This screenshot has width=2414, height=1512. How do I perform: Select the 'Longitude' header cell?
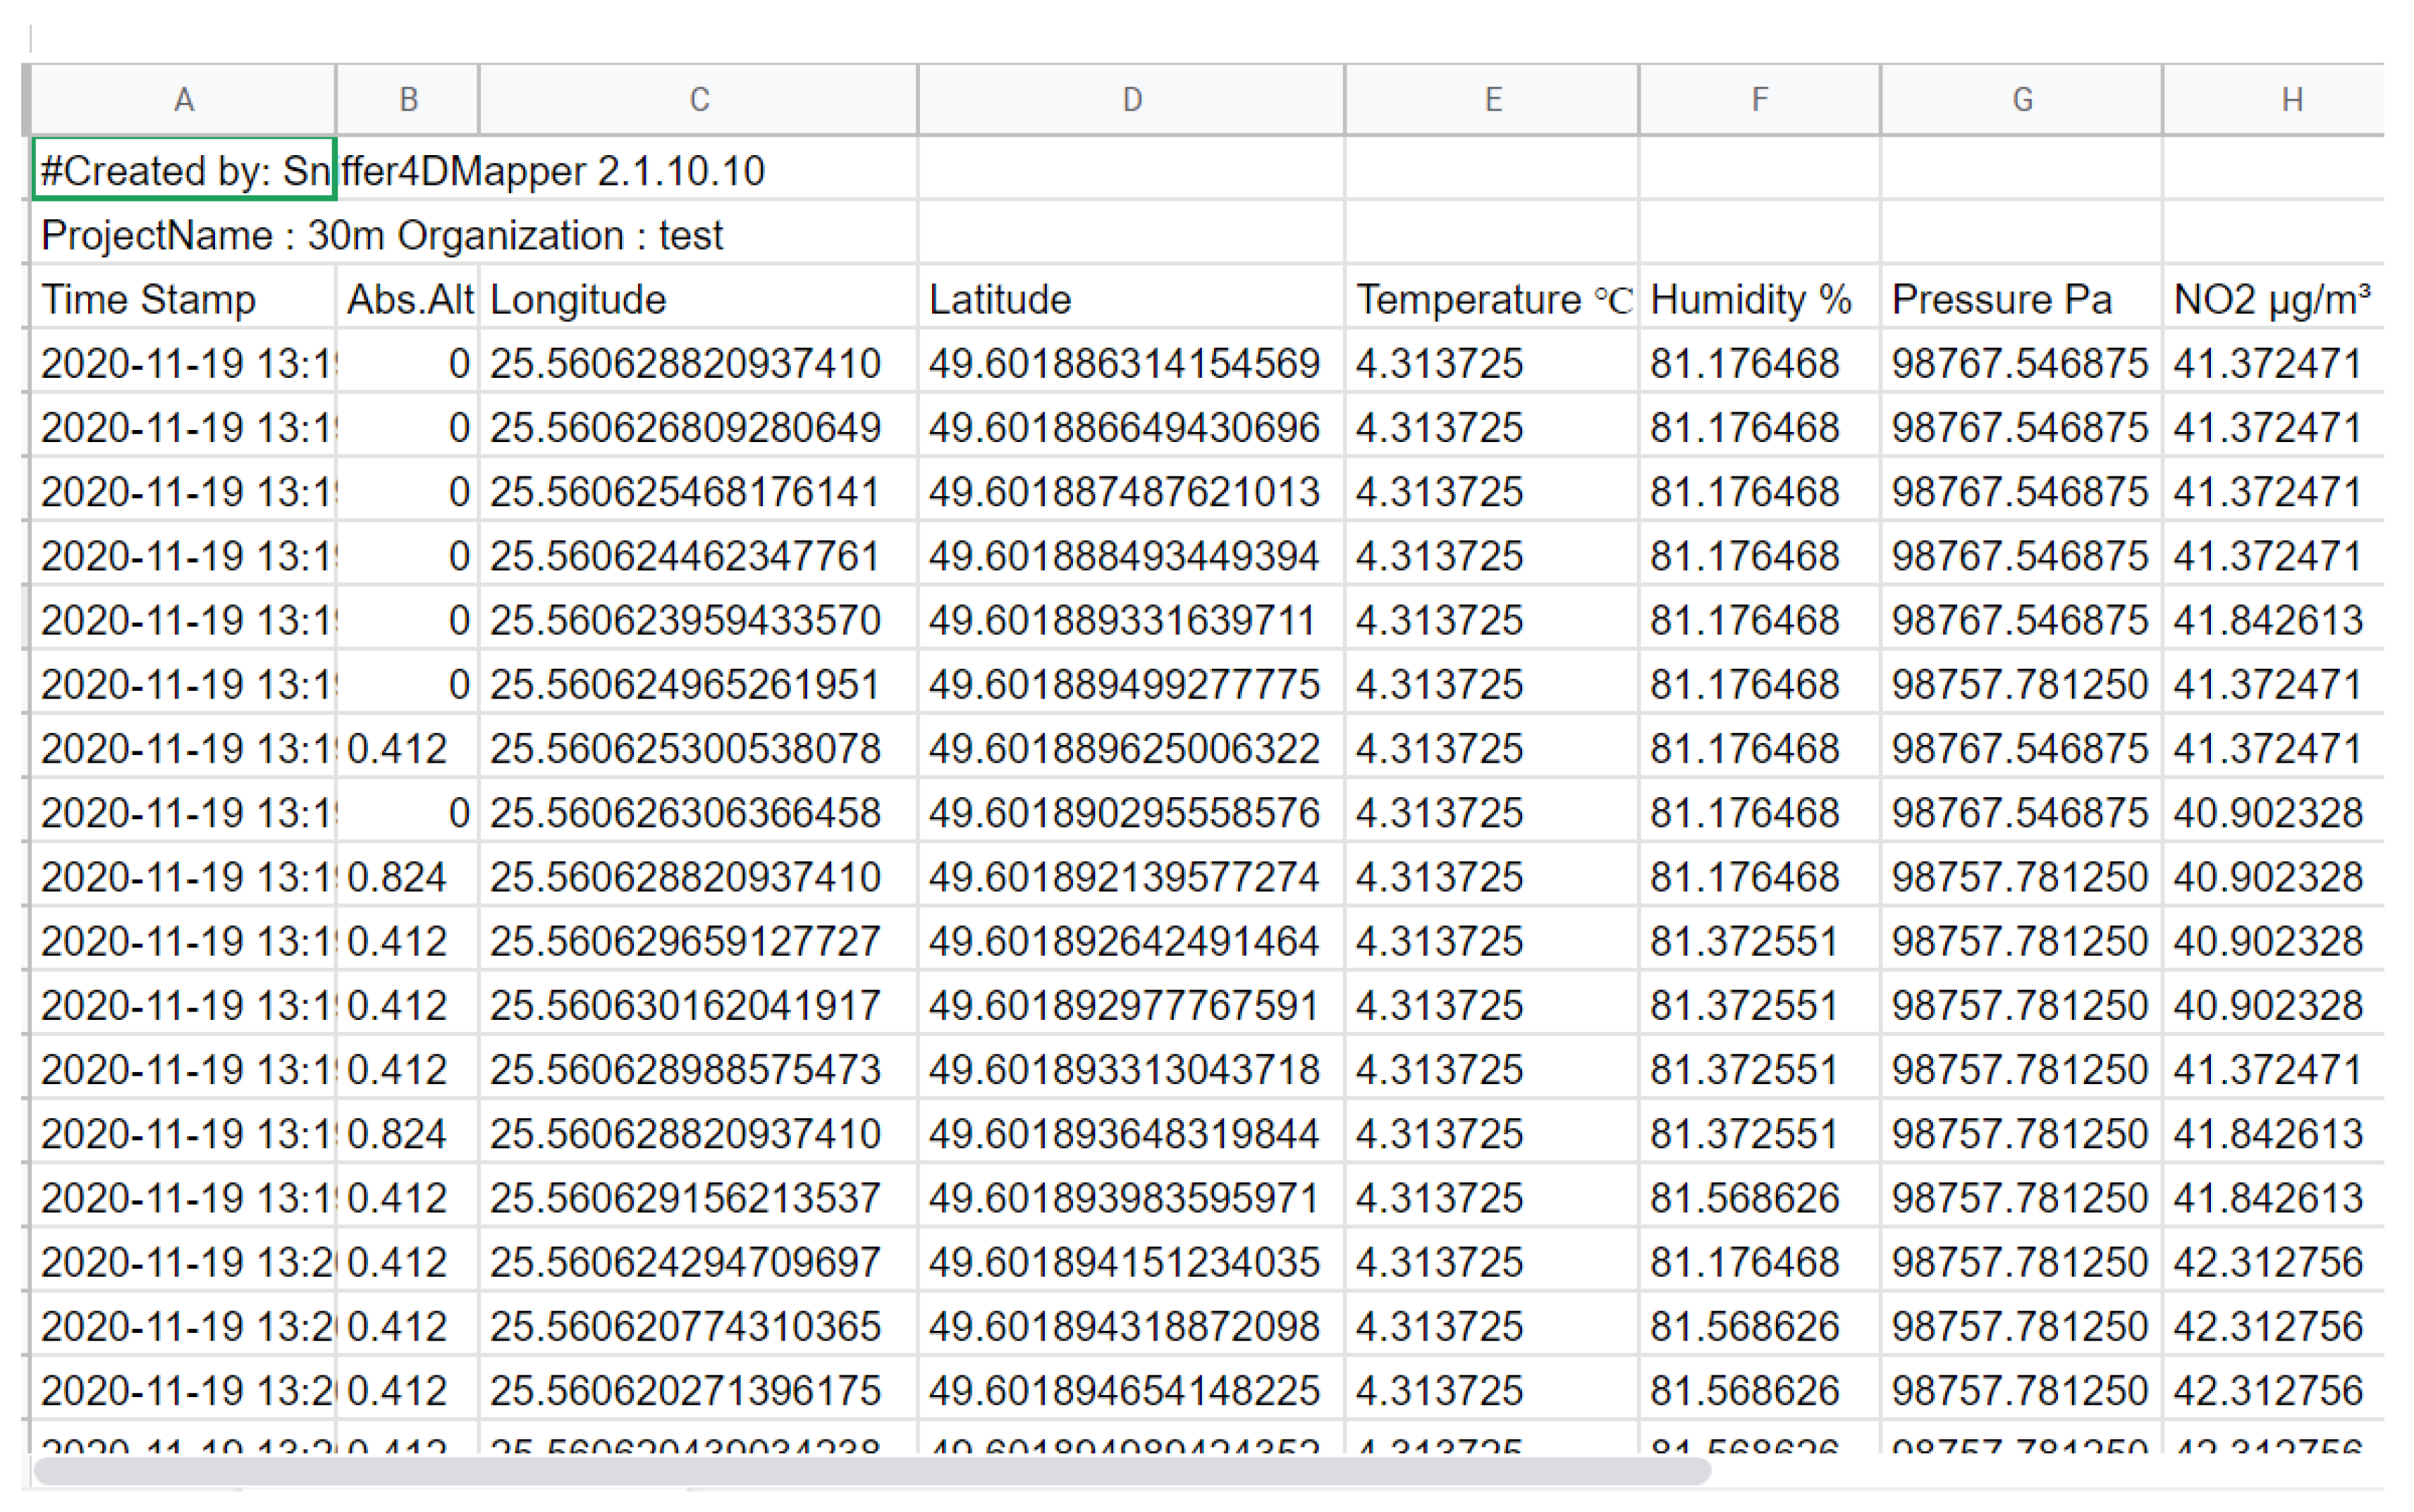698,299
